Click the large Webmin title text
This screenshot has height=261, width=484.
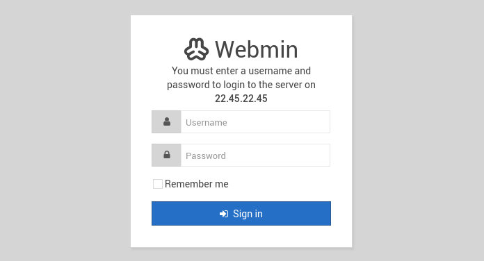[257, 49]
